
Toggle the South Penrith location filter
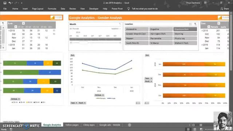(x=137, y=43)
